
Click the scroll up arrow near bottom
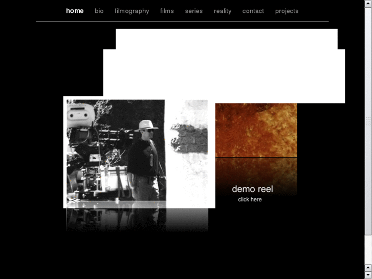[x=368, y=268]
